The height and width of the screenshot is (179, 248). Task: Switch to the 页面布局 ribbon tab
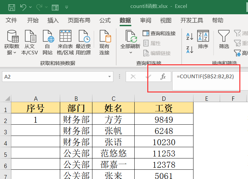pyautogui.click(x=79, y=20)
